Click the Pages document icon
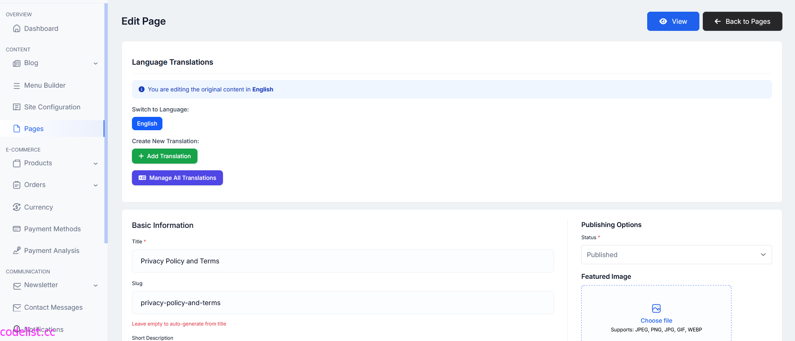Viewport: 795px width, 341px height. (17, 129)
